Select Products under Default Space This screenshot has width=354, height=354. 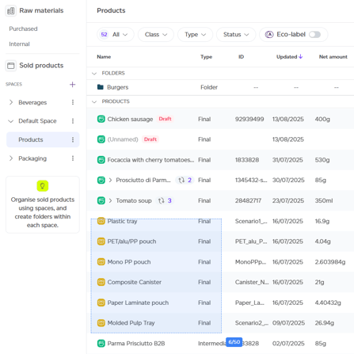[x=43, y=139]
